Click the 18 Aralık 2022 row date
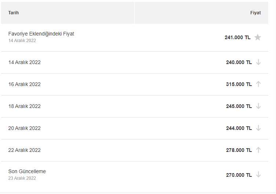 tap(25, 106)
